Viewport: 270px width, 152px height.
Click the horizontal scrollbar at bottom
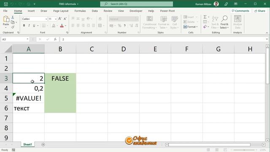point(209,144)
